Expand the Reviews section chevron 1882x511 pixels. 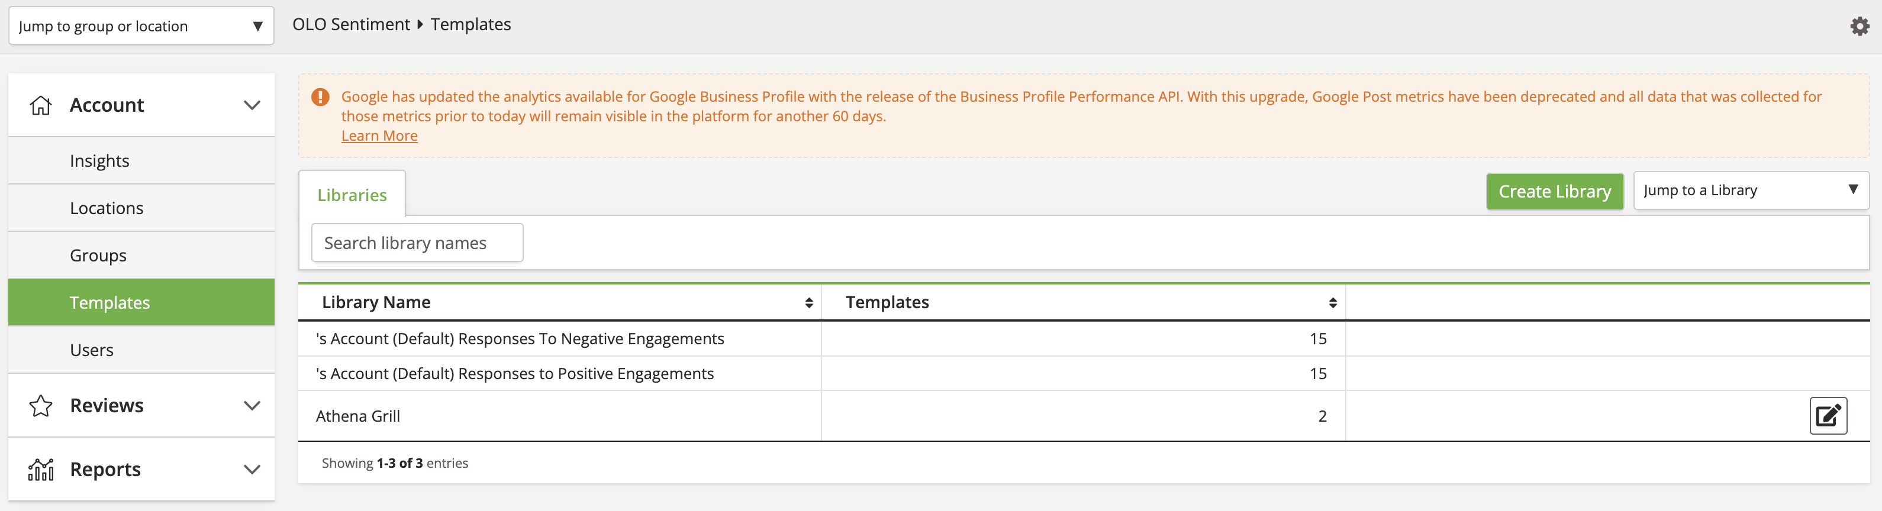click(x=252, y=406)
